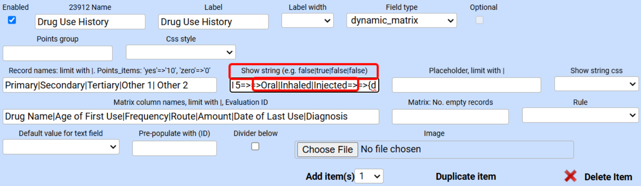Tick the Optional checkbox

pyautogui.click(x=480, y=20)
